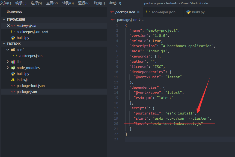Click line number 19 in the gutter
Viewport: 235px width, 157px height.
pyautogui.click(x=116, y=118)
